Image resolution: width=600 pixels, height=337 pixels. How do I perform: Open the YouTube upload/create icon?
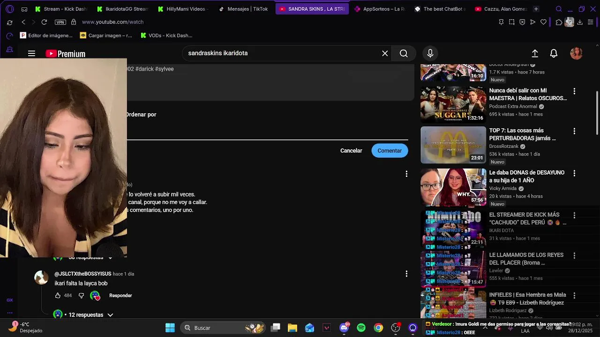coord(535,53)
